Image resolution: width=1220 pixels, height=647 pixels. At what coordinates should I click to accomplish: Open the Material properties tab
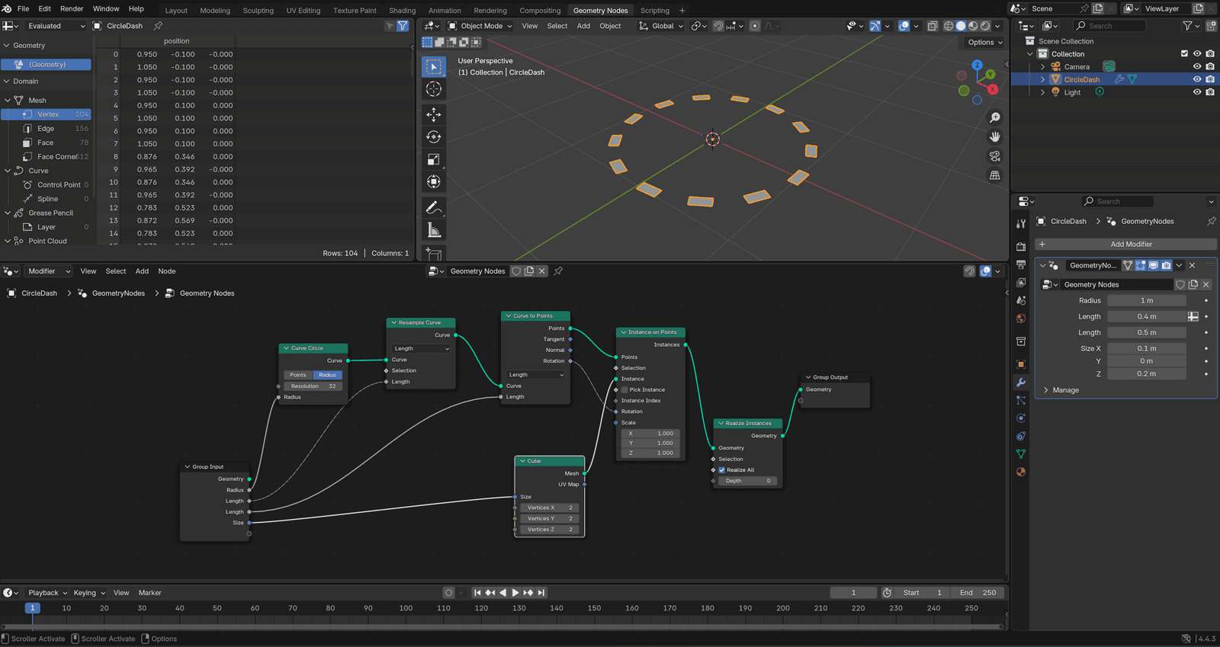[1021, 472]
